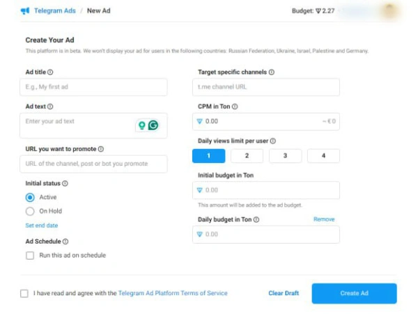Set daily views limit per user to 3
418x314 pixels.
285,156
